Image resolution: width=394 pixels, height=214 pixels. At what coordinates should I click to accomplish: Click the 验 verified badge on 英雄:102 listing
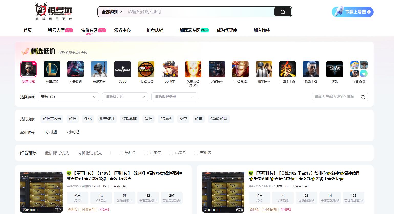click(x=251, y=173)
